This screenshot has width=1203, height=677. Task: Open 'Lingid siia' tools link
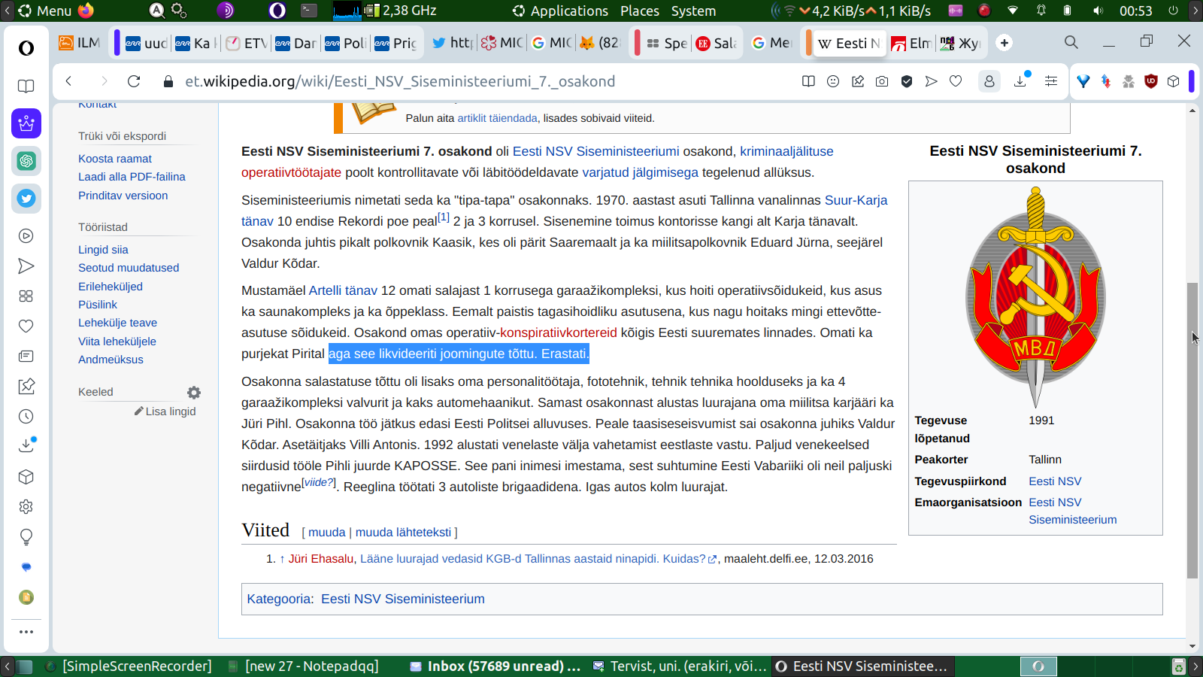103,250
